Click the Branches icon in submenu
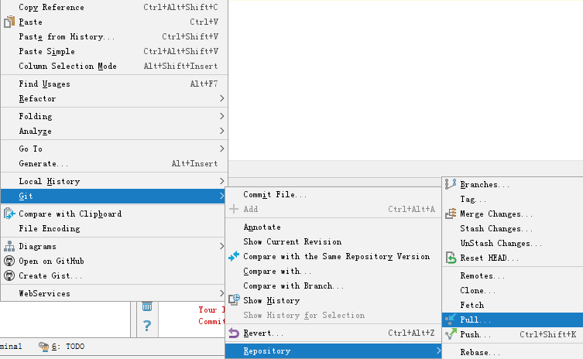The width and height of the screenshot is (583, 359). tap(451, 185)
